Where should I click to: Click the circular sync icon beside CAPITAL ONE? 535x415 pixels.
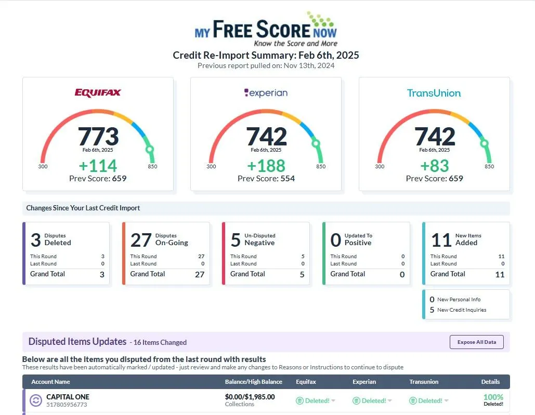pos(36,400)
